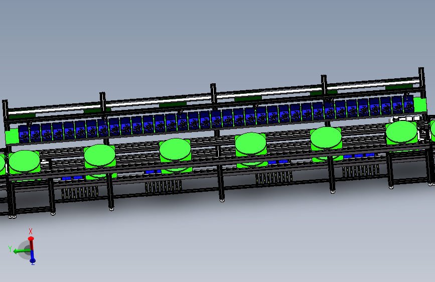The width and height of the screenshot is (435, 282).
Task: Click the red X axis of the orientation triad
Action: point(31,243)
